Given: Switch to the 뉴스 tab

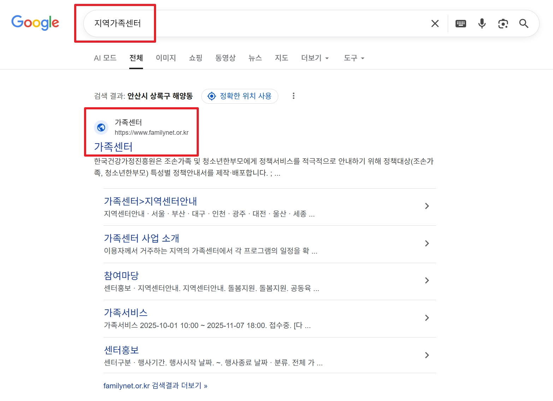Looking at the screenshot, I should pos(255,58).
